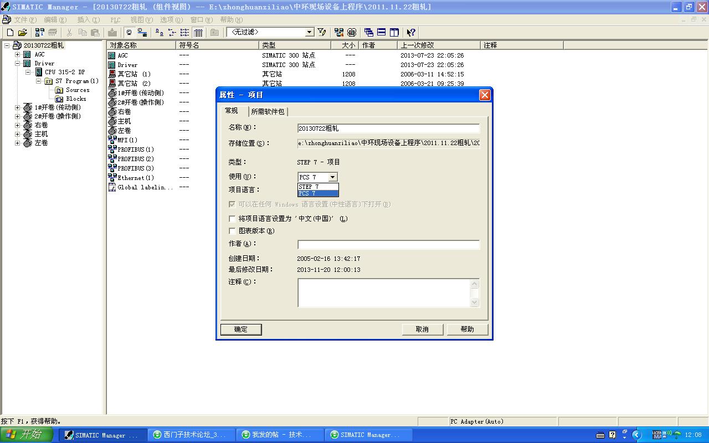The image size is (709, 443).
Task: Open the 无过滤 filter dropdown
Action: (310, 33)
